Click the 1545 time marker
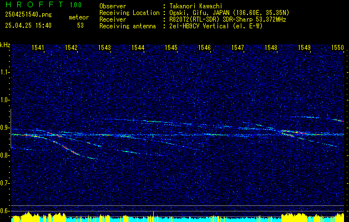 (x=171, y=47)
